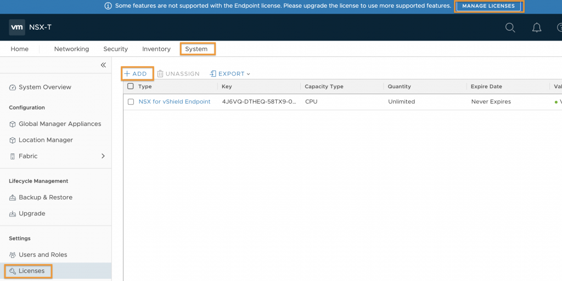Image resolution: width=562 pixels, height=281 pixels.
Task: Click the Location Manager cube icon
Action: pos(13,140)
